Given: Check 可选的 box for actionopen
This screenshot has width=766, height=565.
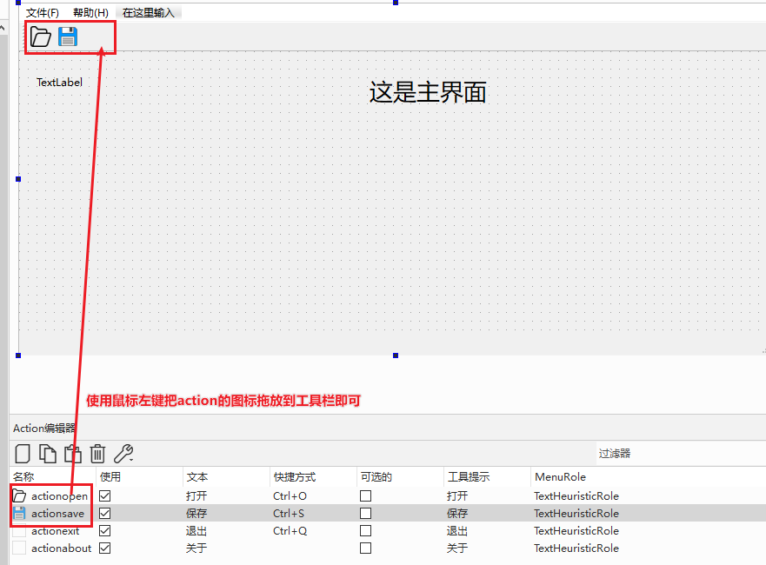Looking at the screenshot, I should point(365,496).
